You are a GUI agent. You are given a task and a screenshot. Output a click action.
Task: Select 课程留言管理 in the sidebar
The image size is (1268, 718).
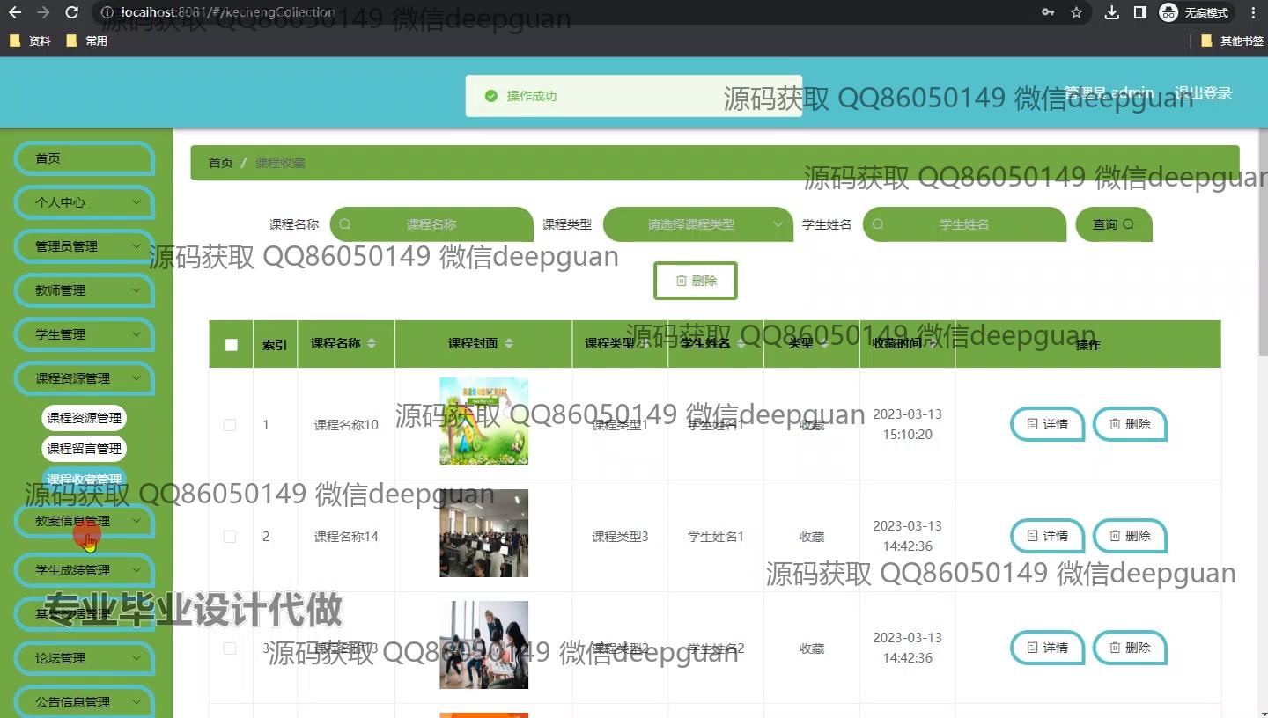point(84,448)
